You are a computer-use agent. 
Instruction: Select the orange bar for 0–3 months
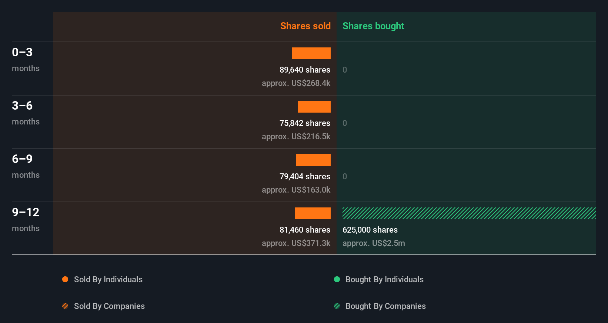(311, 53)
